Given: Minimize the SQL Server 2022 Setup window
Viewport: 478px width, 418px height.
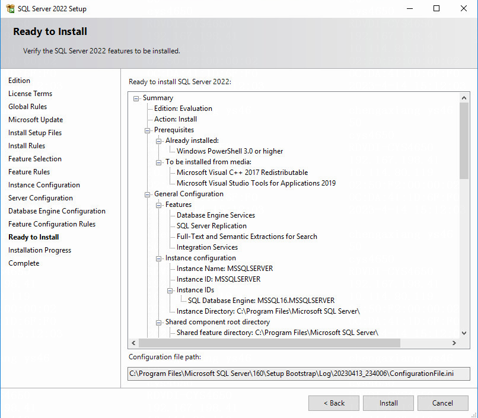Looking at the screenshot, I should 410,8.
